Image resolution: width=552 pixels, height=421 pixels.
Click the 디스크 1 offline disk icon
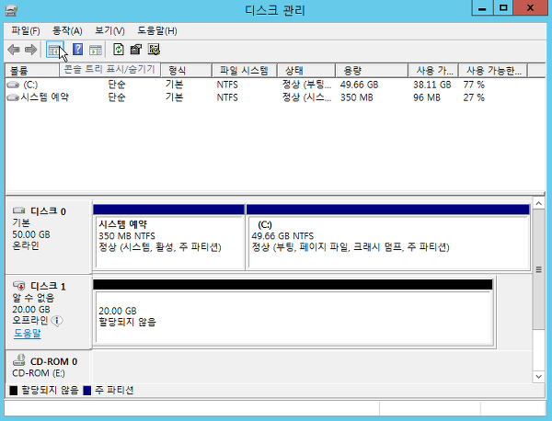click(19, 285)
